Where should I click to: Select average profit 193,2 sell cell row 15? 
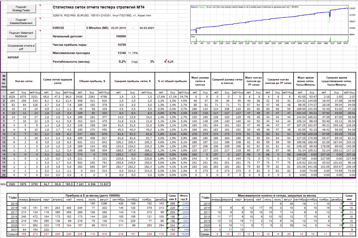[x=119, y=154]
